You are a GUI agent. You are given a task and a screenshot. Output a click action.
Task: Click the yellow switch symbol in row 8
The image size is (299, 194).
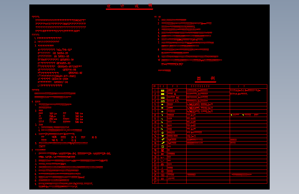[x=162, y=115]
